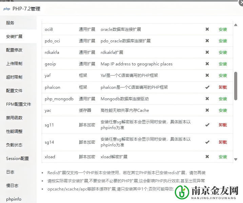Uninstall the sg11 extension
Screen dimensions: 243x203
[223, 125]
